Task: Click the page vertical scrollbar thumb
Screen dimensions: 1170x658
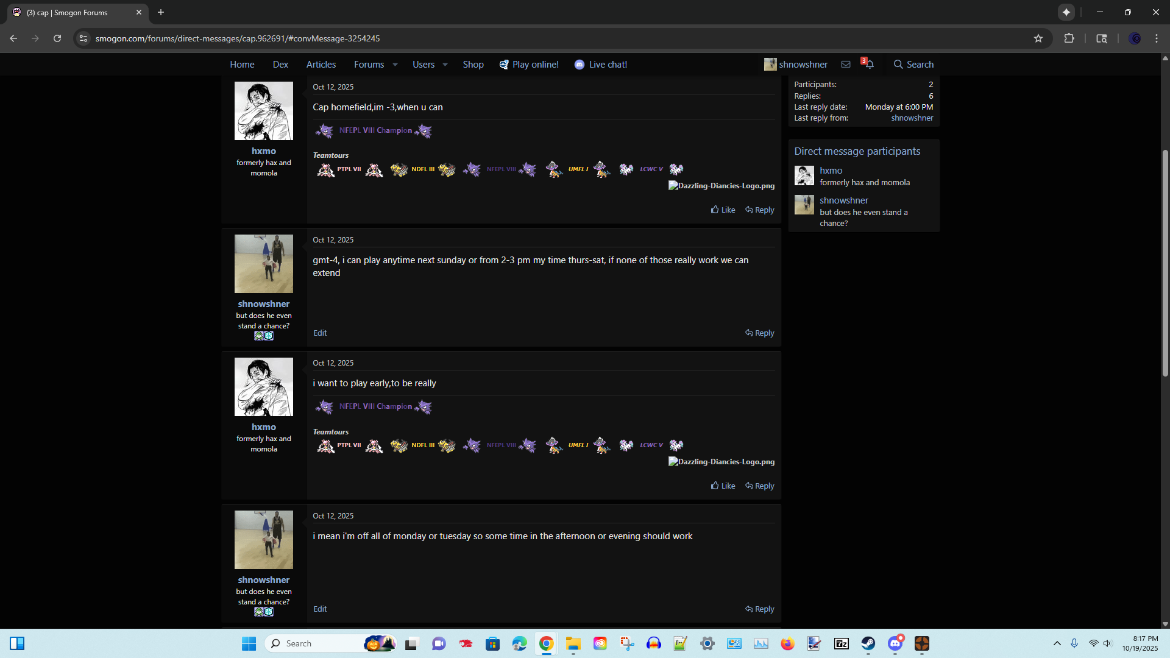Action: [x=1165, y=262]
